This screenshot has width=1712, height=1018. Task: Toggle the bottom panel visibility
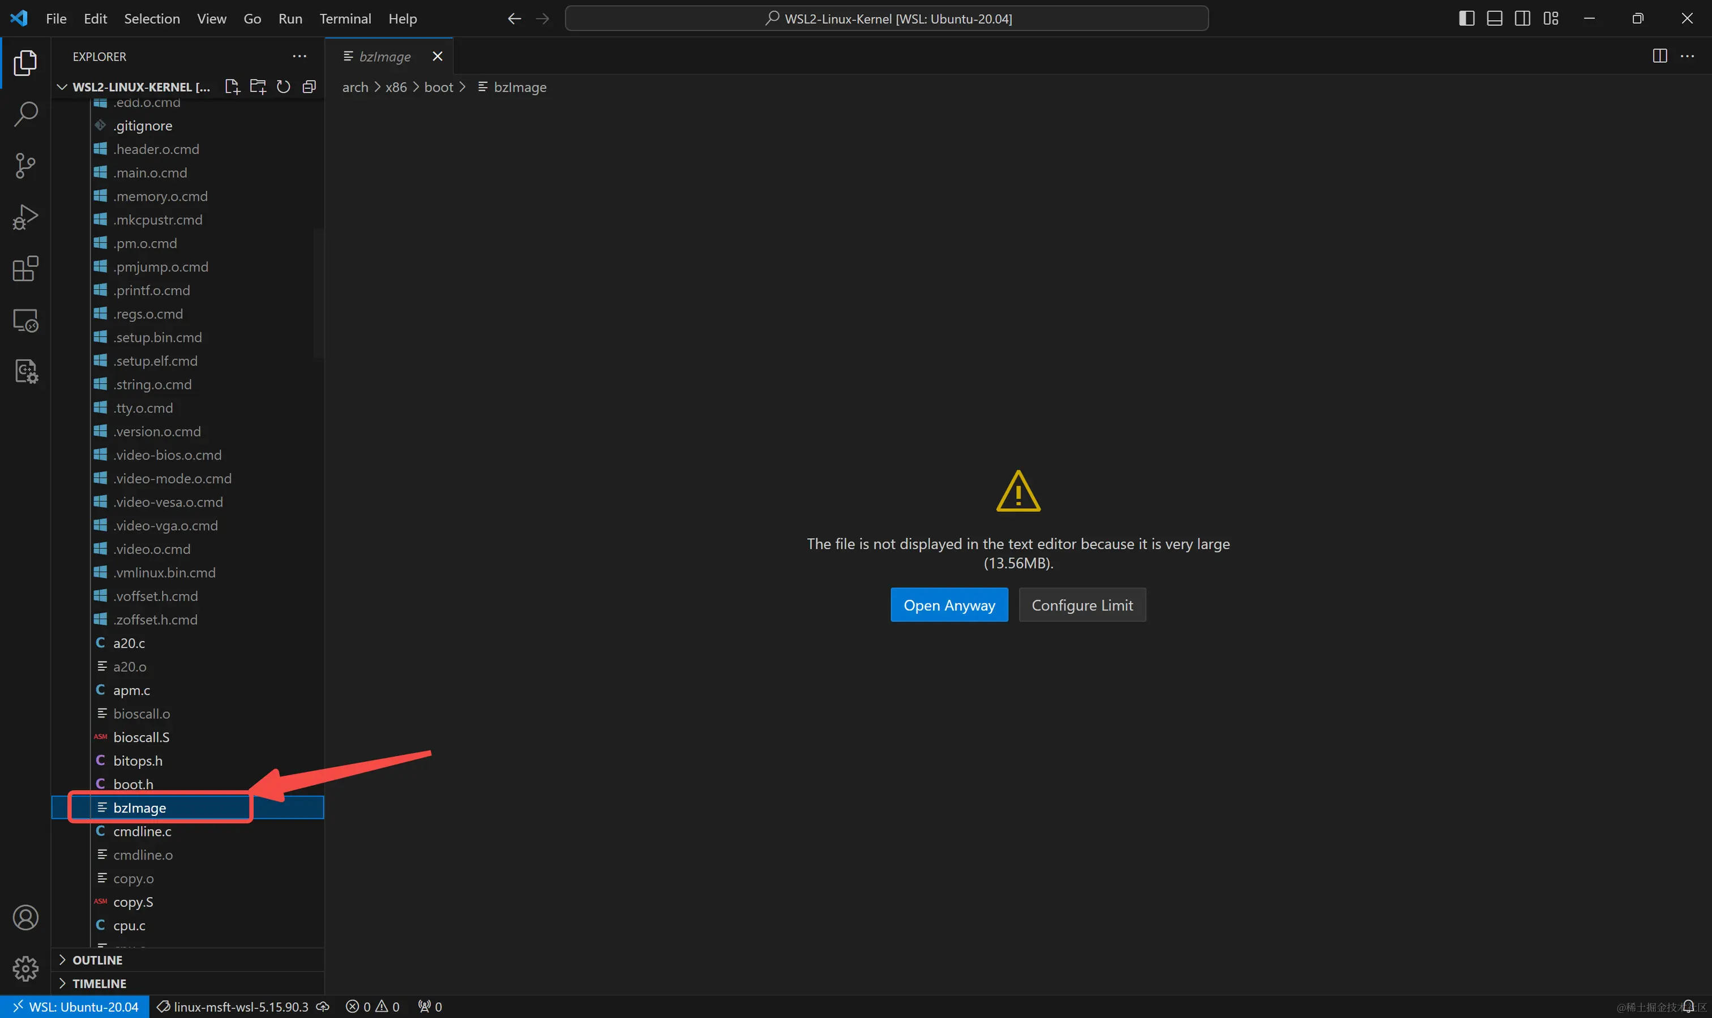pyautogui.click(x=1495, y=19)
